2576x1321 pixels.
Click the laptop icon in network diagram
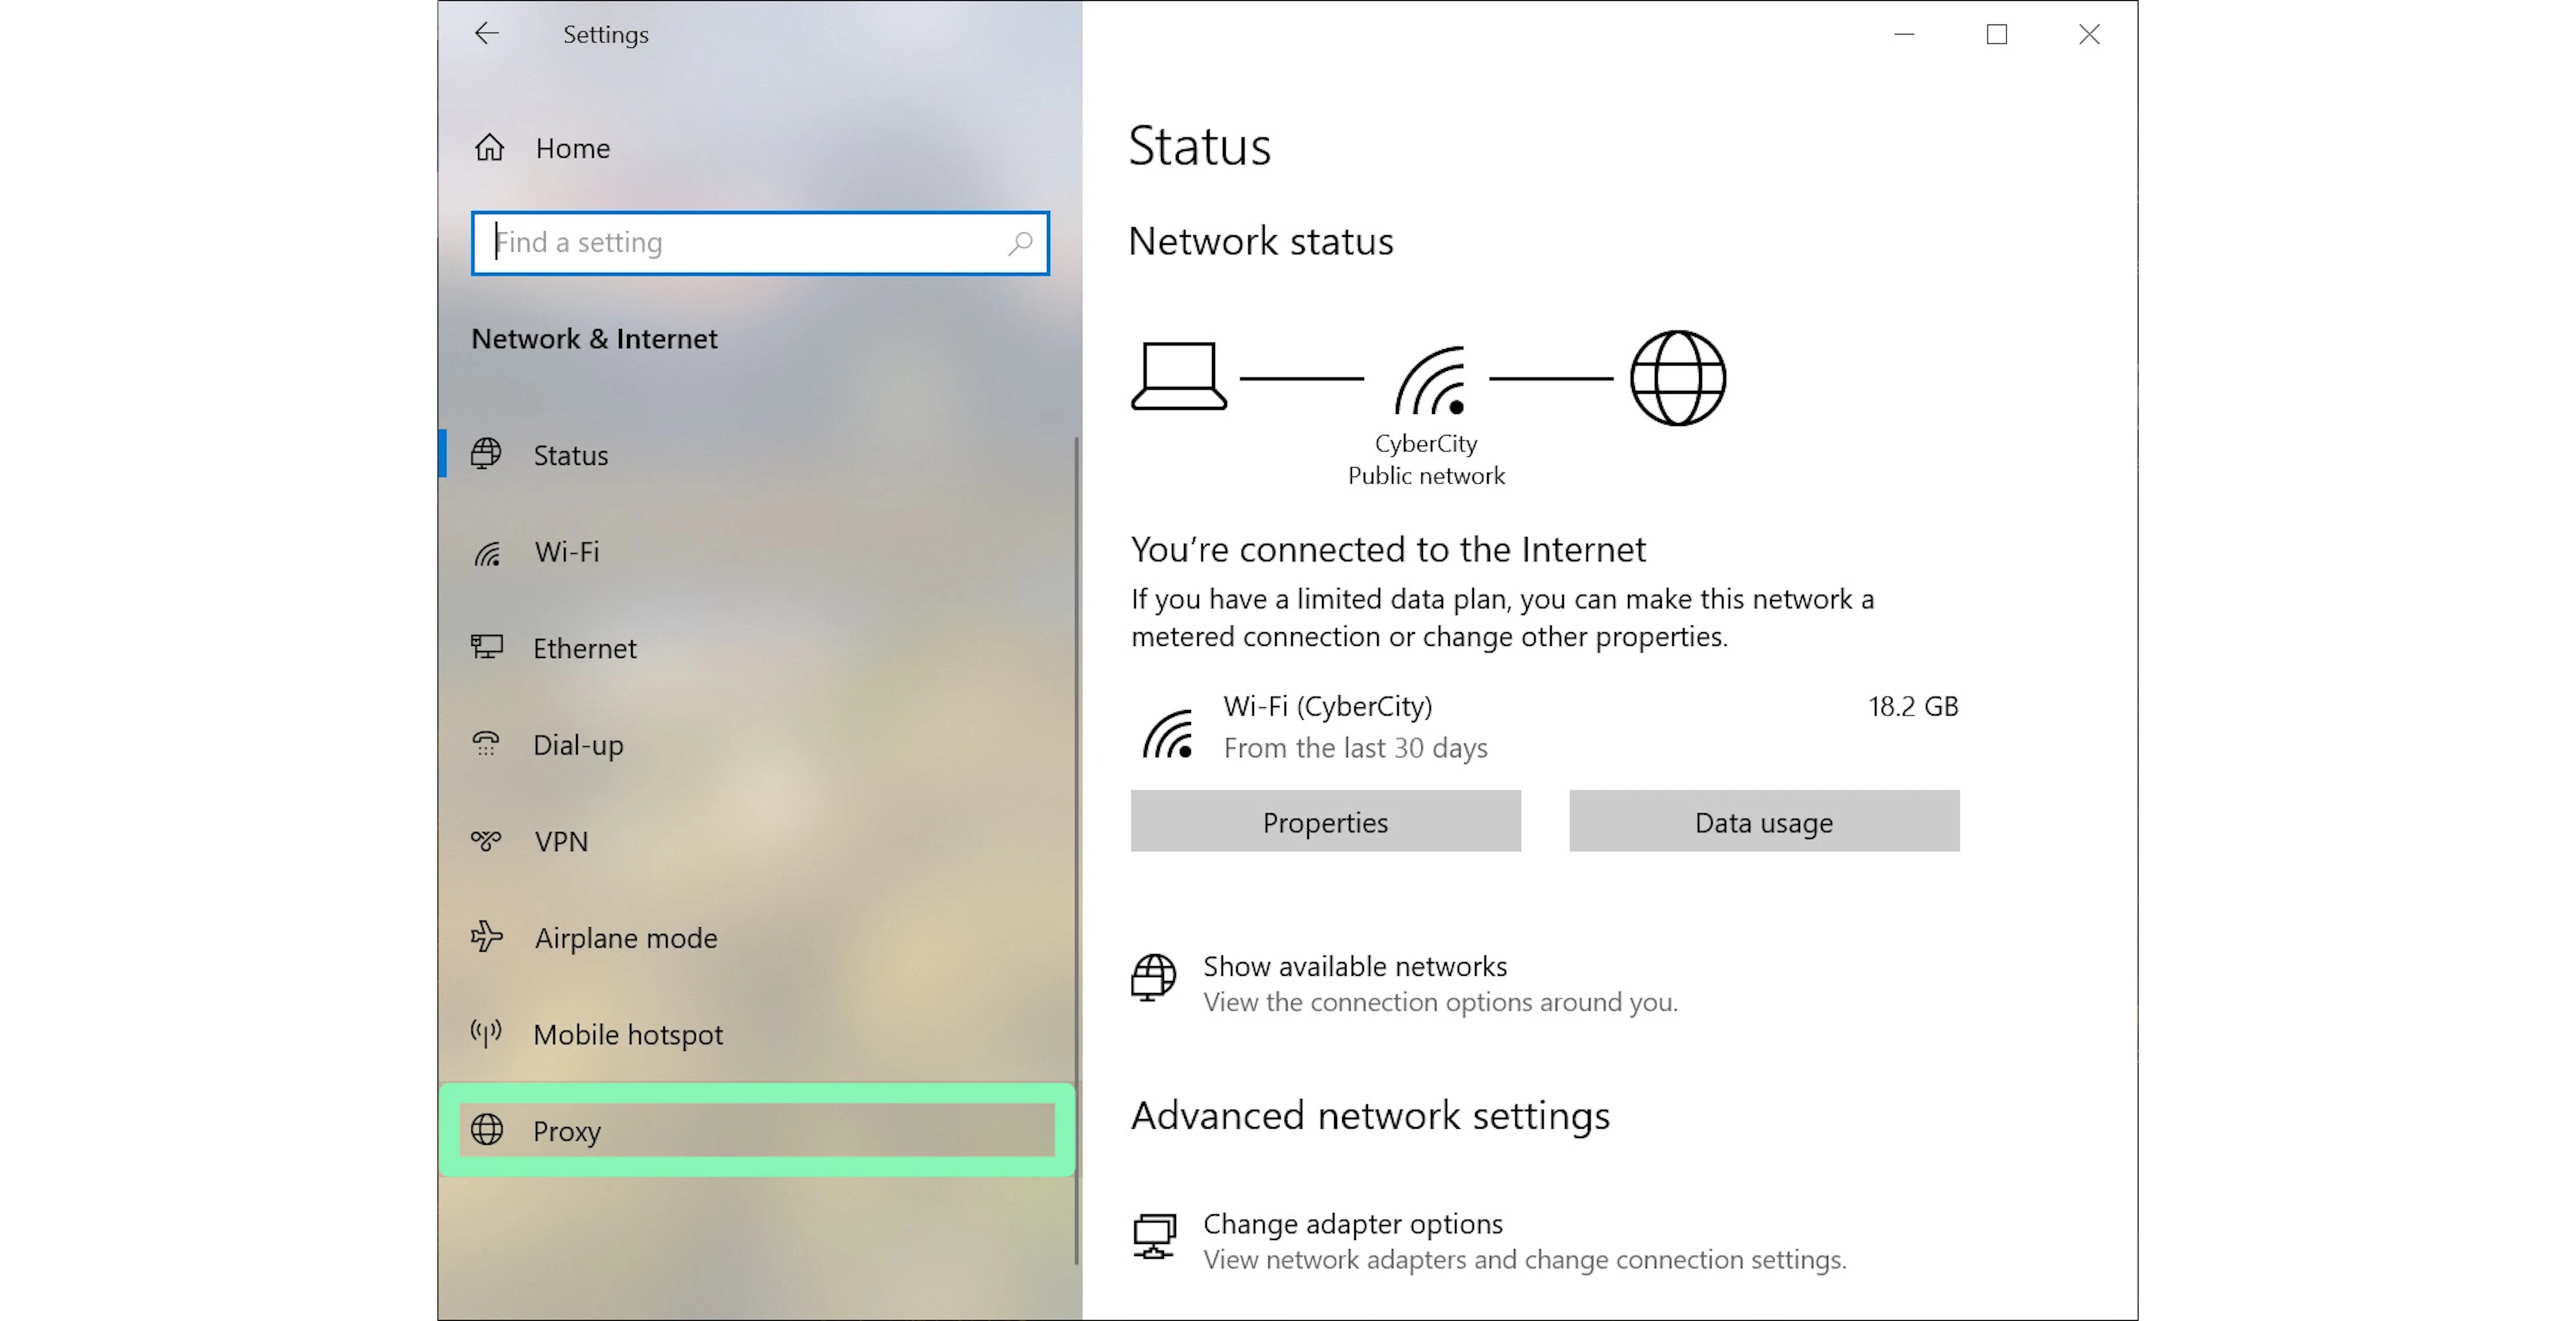pyautogui.click(x=1179, y=377)
